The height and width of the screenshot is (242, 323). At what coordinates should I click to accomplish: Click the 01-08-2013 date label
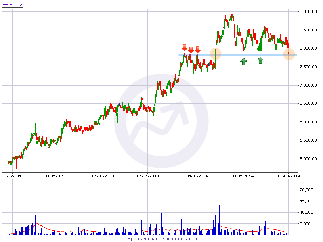(x=103, y=176)
